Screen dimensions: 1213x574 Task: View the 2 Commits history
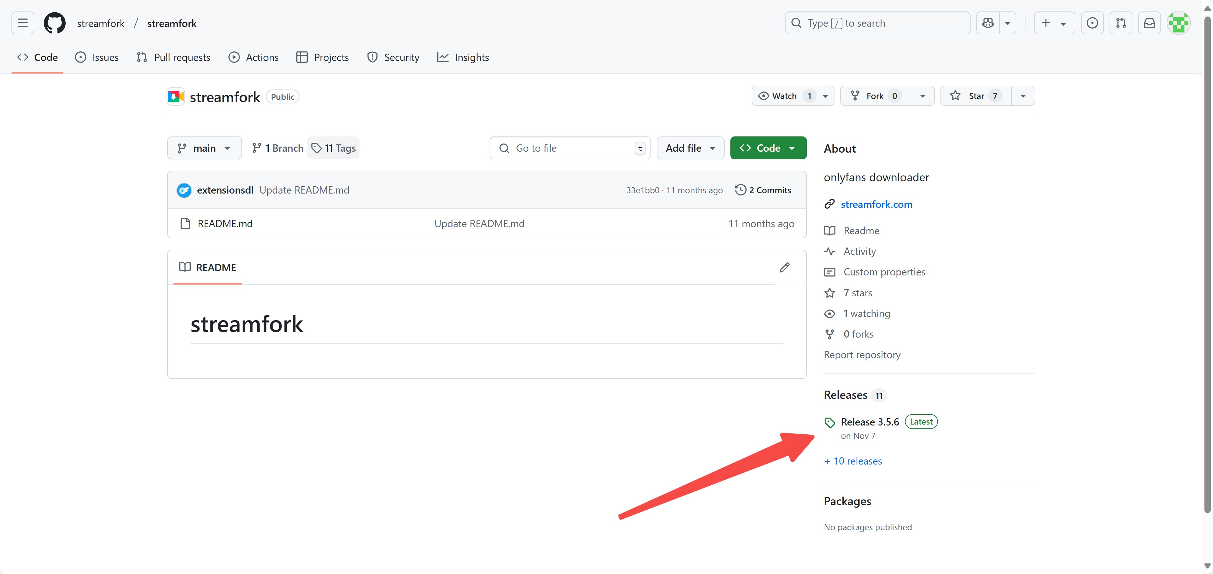coord(763,190)
